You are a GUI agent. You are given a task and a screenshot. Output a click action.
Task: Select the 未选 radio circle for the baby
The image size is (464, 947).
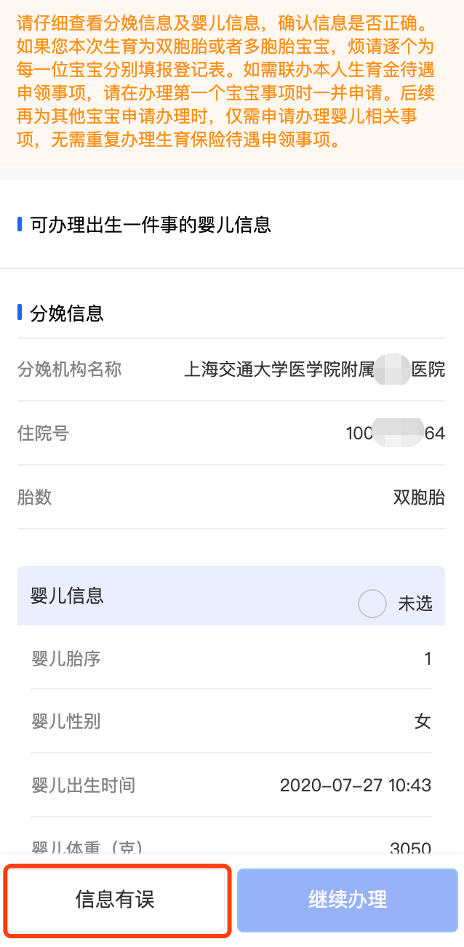(372, 604)
